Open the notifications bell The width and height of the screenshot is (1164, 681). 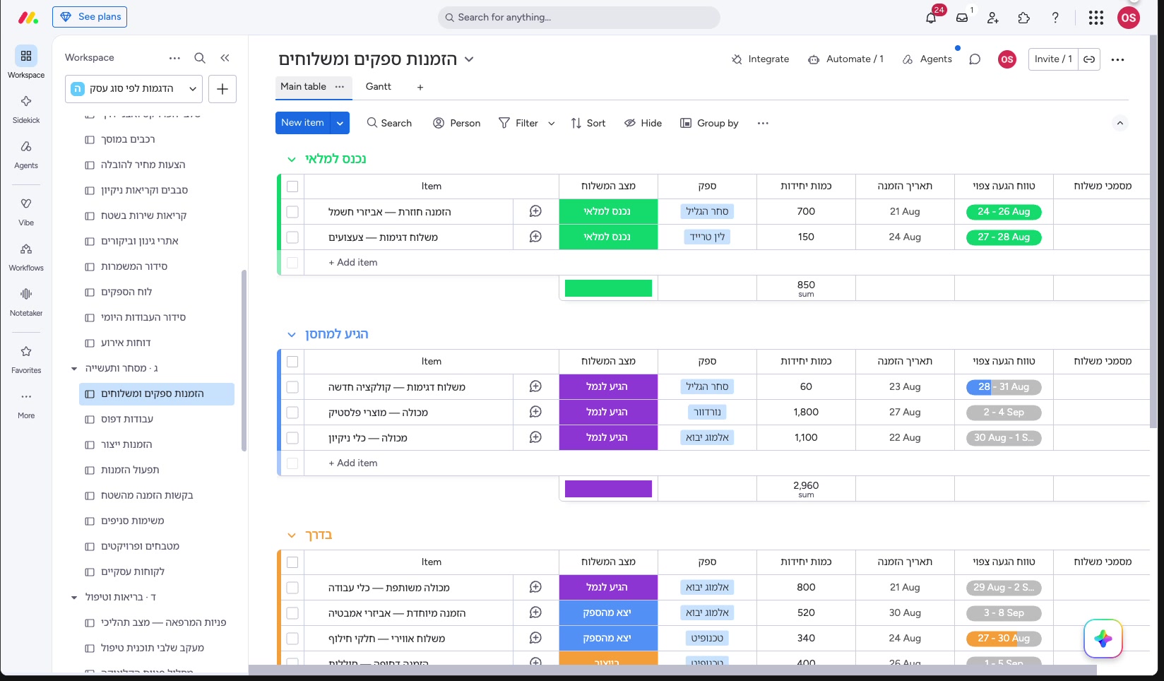click(931, 18)
